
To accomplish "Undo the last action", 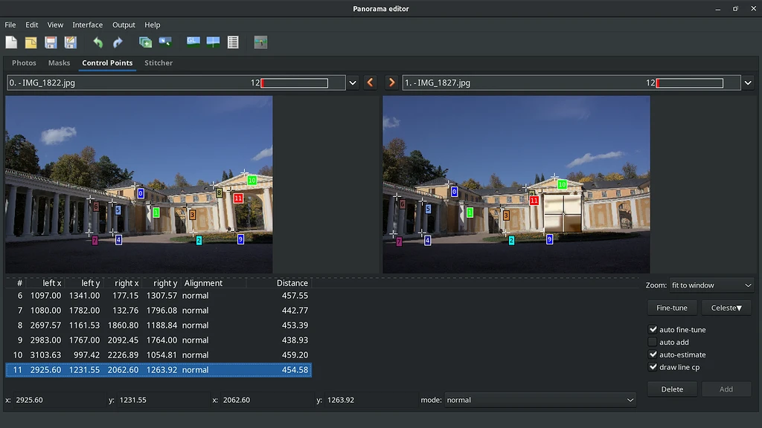I will tap(97, 42).
